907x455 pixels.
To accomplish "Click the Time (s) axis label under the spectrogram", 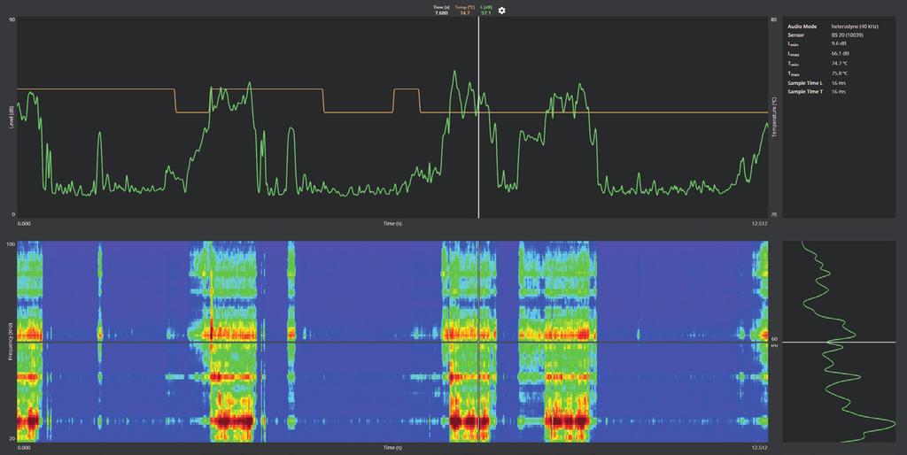I will coord(392,448).
